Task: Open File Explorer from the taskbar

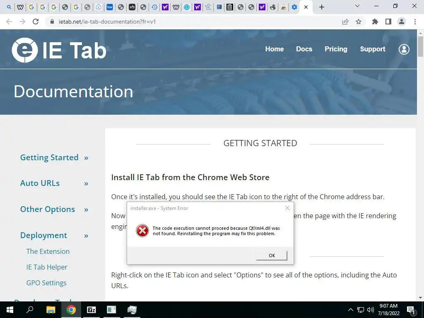Action: [x=51, y=310]
